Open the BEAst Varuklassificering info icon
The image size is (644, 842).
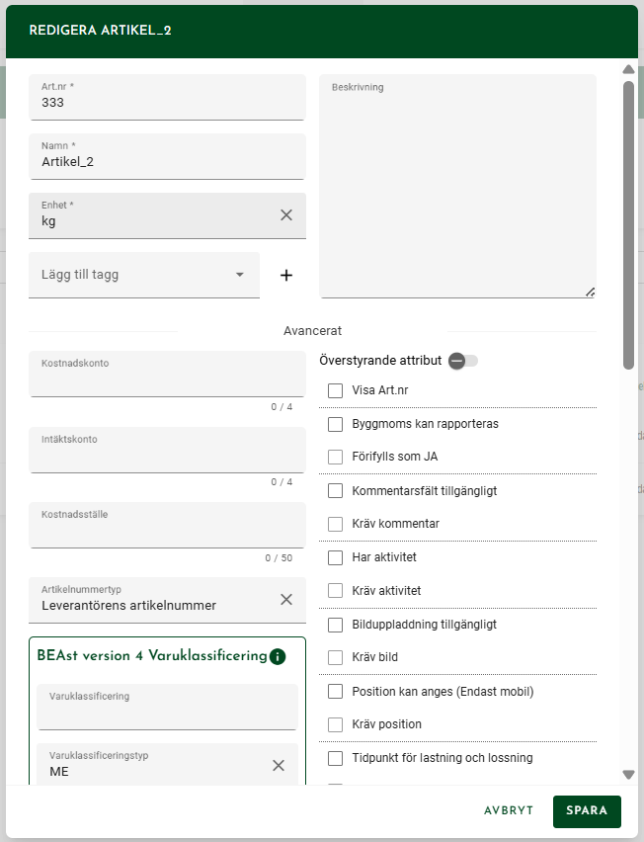tap(278, 656)
